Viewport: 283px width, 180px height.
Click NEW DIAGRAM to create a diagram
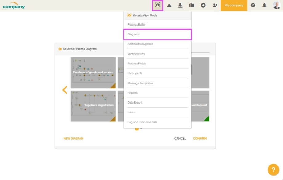(x=73, y=138)
